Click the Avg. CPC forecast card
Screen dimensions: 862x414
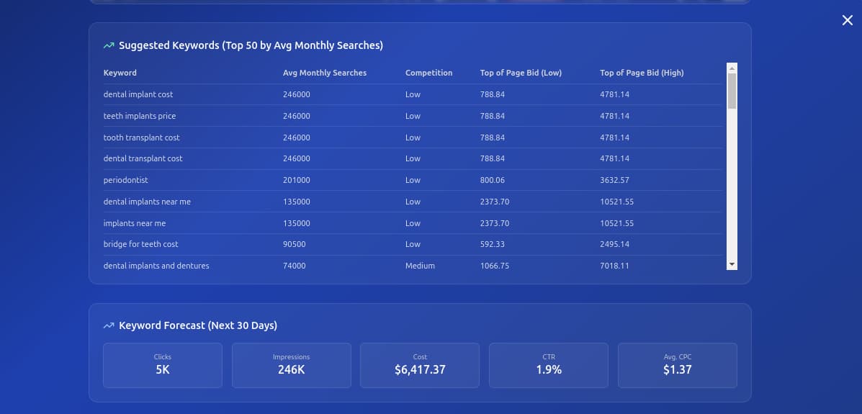click(x=677, y=365)
